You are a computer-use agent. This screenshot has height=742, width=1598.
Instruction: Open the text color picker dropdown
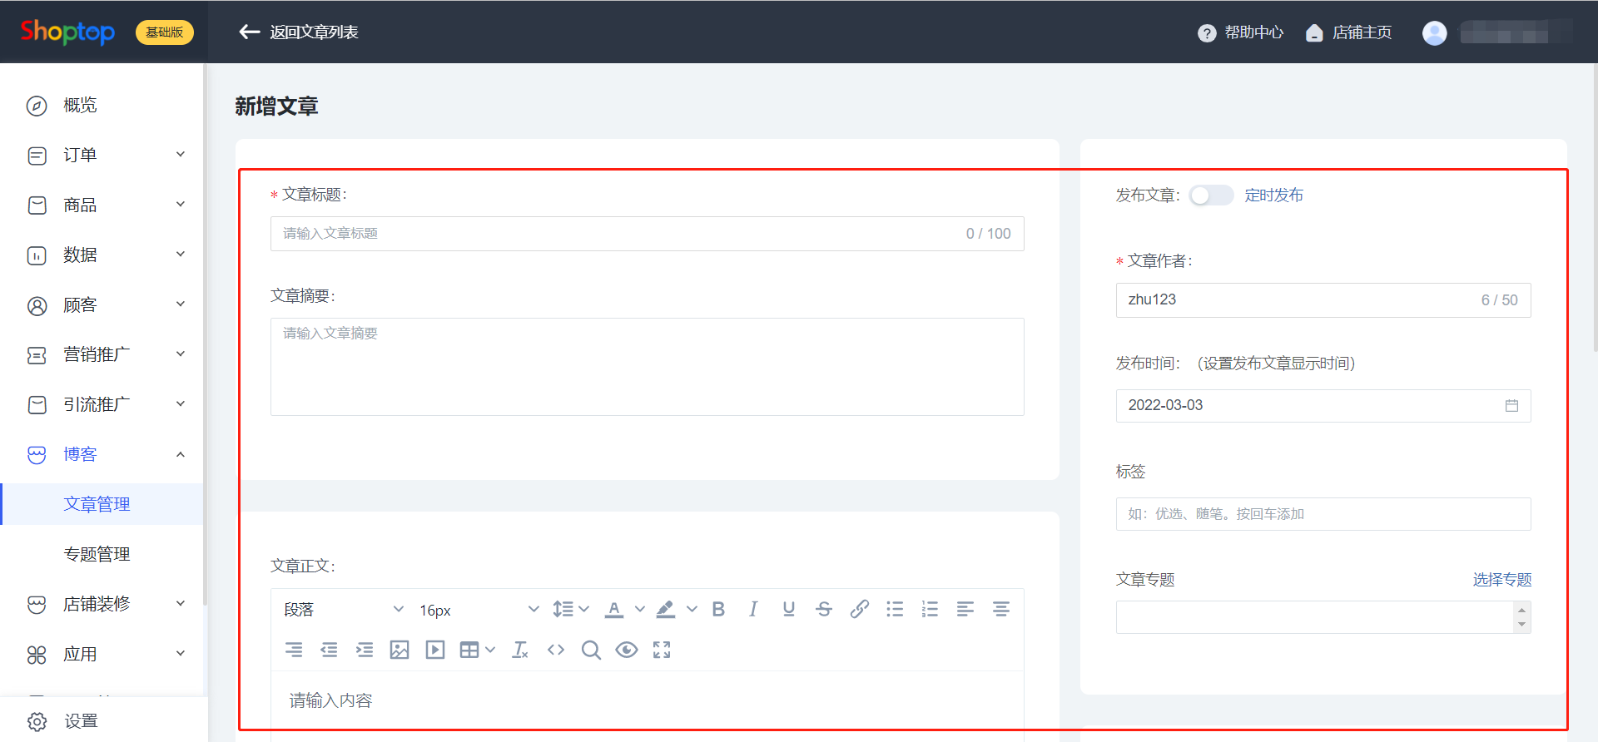[x=639, y=609]
